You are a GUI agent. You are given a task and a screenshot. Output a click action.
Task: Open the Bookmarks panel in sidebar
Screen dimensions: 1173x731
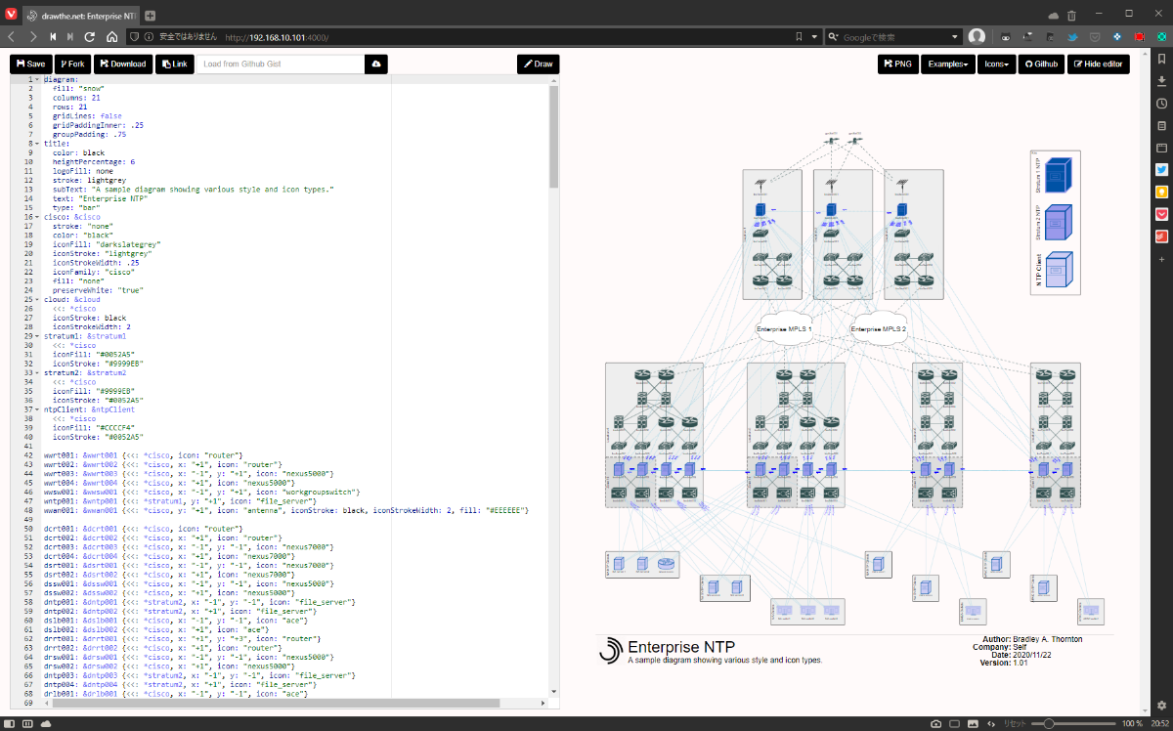[1161, 59]
